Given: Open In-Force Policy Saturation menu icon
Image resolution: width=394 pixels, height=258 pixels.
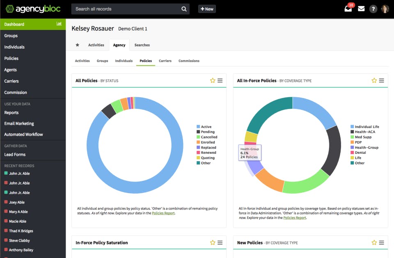Looking at the screenshot, I should [220, 242].
